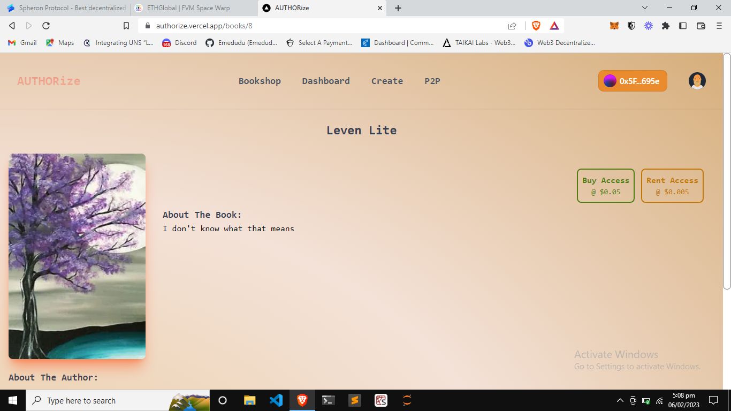This screenshot has width=731, height=411.
Task: Toggle the browser sidebar panel icon
Action: 683,26
